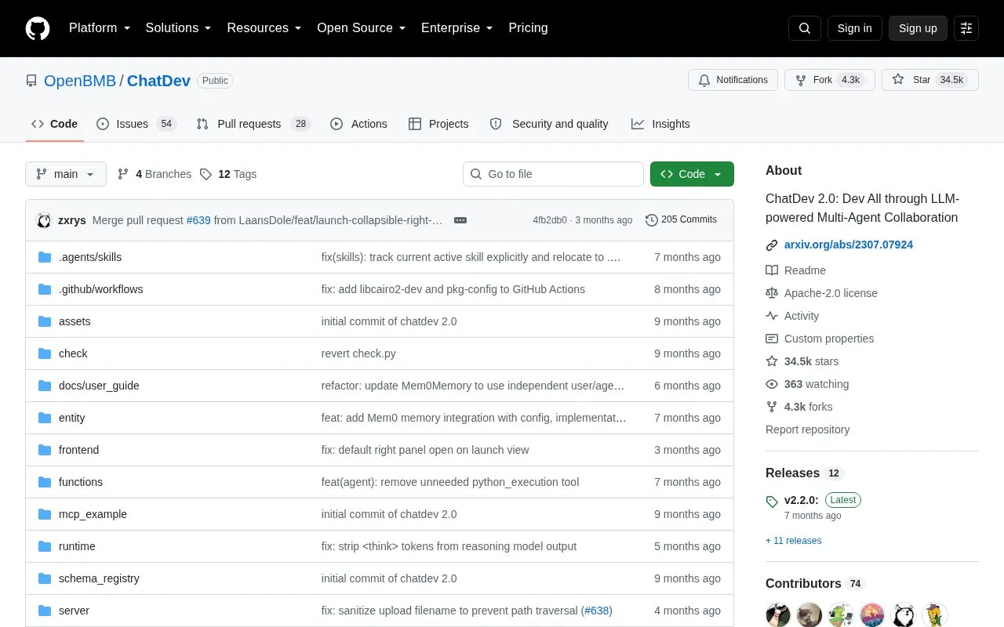Open the main branch selector
Viewport: 1004px width, 627px height.
(66, 174)
